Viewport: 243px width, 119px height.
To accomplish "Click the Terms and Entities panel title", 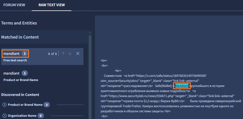I will 19,23.
